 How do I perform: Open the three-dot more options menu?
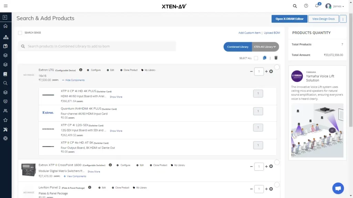tap(343, 19)
